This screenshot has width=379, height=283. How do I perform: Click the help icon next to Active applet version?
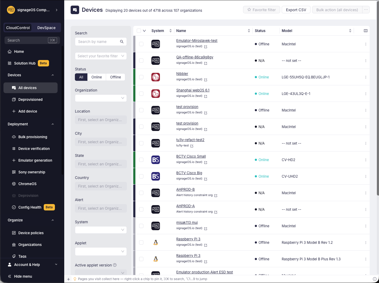[x=115, y=265]
